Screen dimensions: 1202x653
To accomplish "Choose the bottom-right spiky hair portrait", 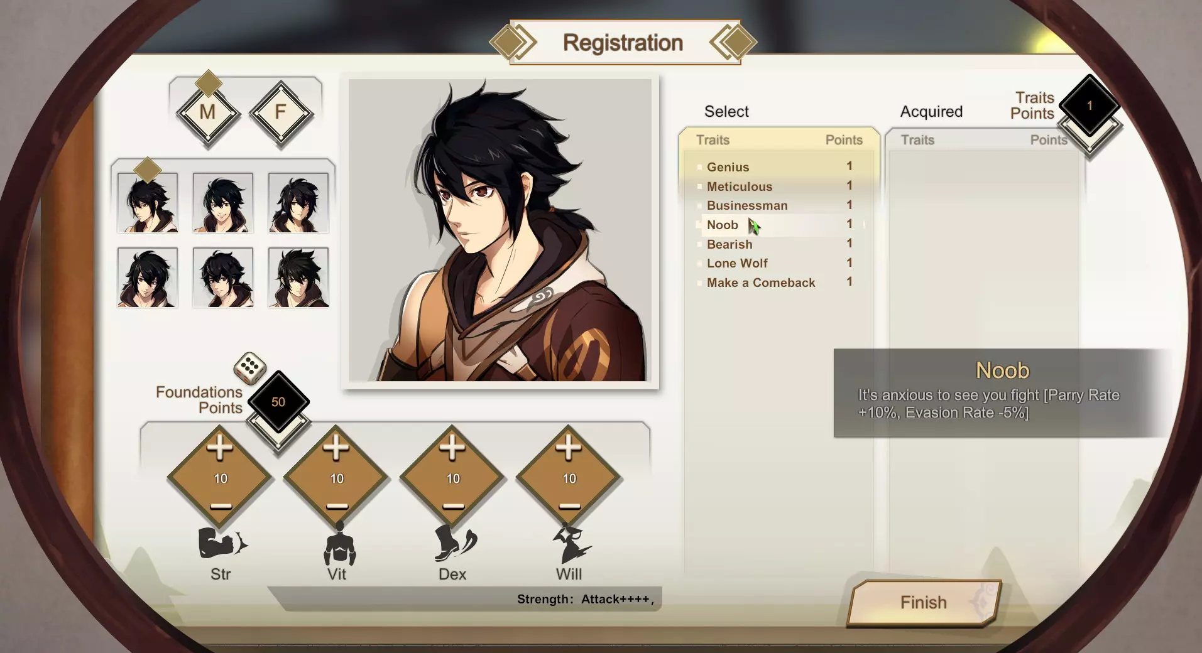I will click(298, 278).
